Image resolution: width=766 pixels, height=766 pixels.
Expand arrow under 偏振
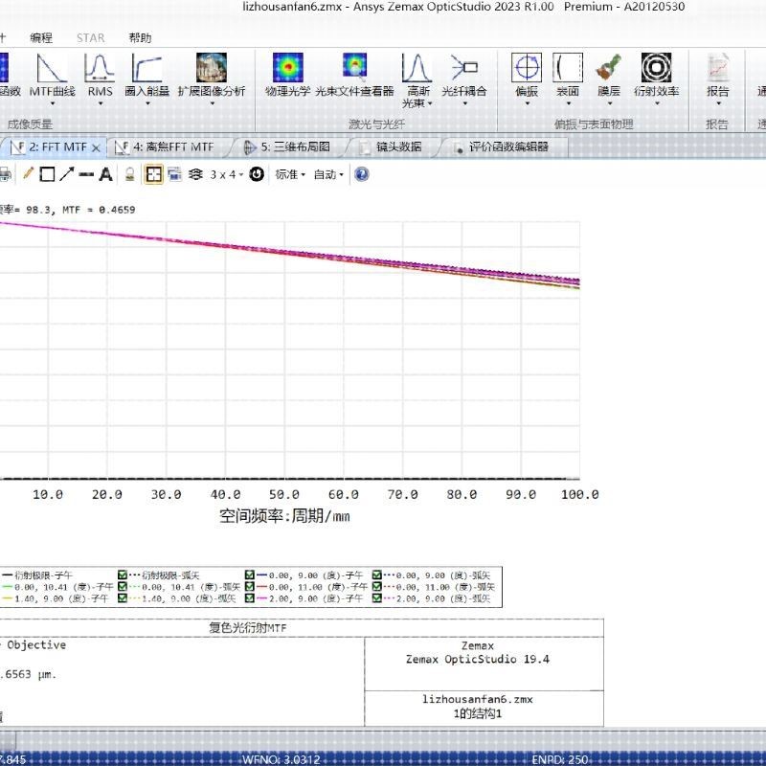528,103
